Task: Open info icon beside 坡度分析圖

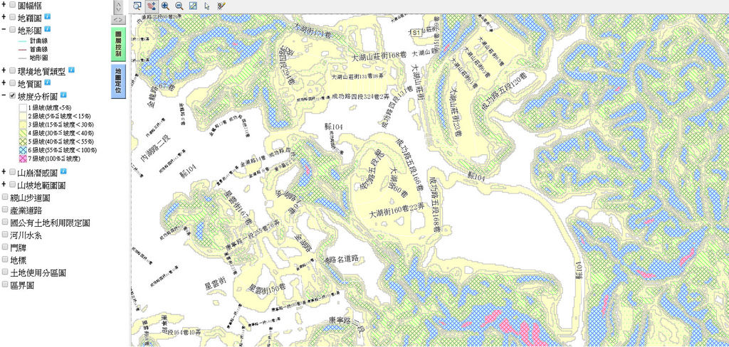Action: (63, 96)
